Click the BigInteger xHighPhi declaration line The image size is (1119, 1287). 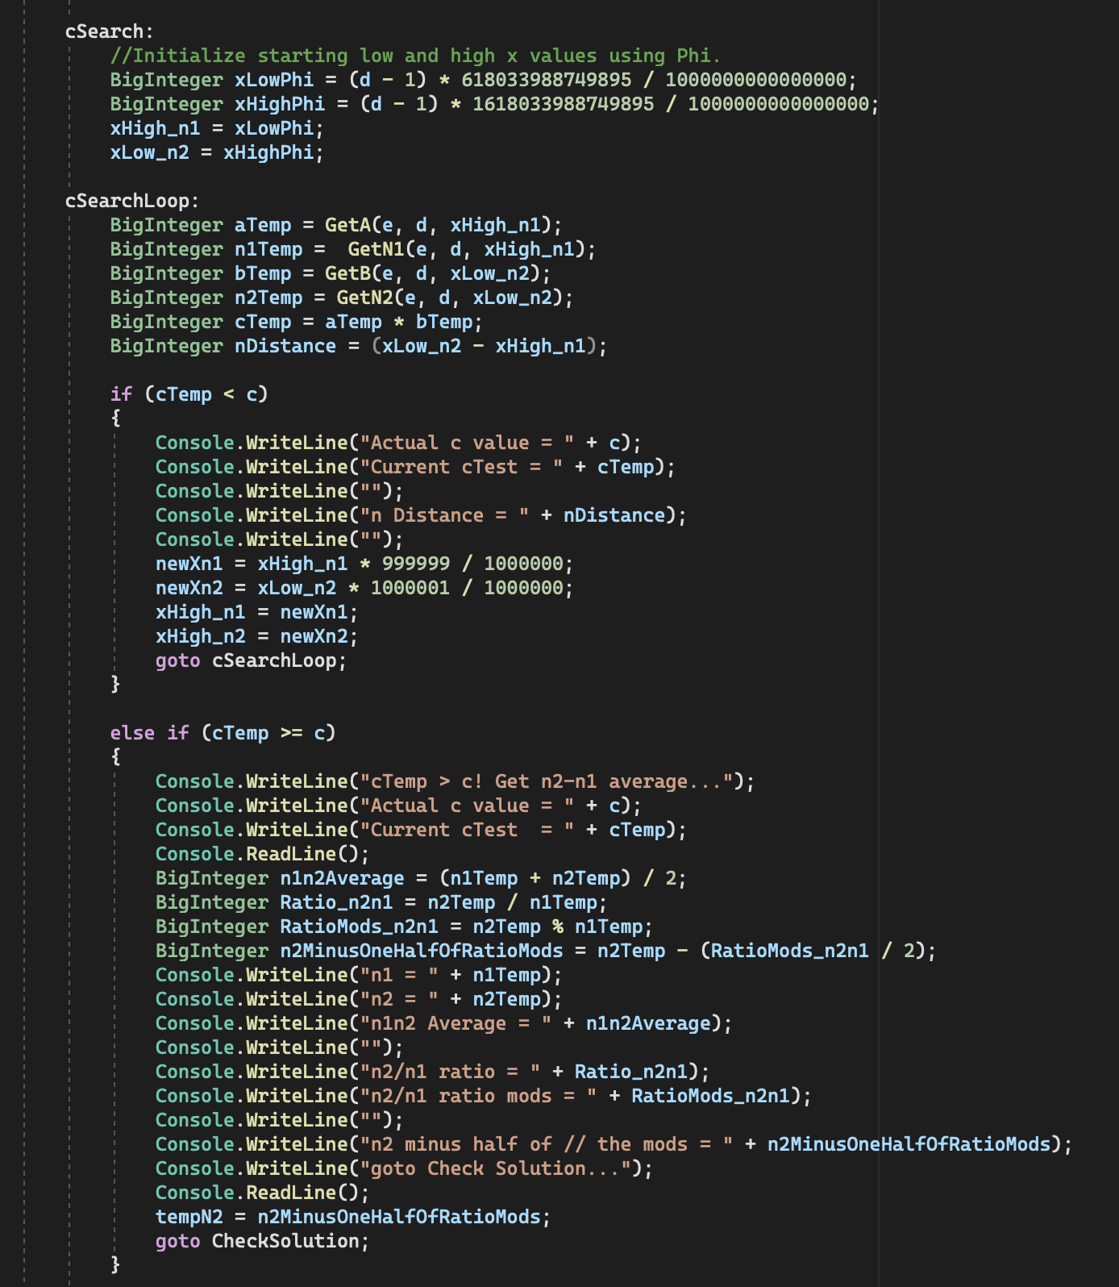pos(495,104)
